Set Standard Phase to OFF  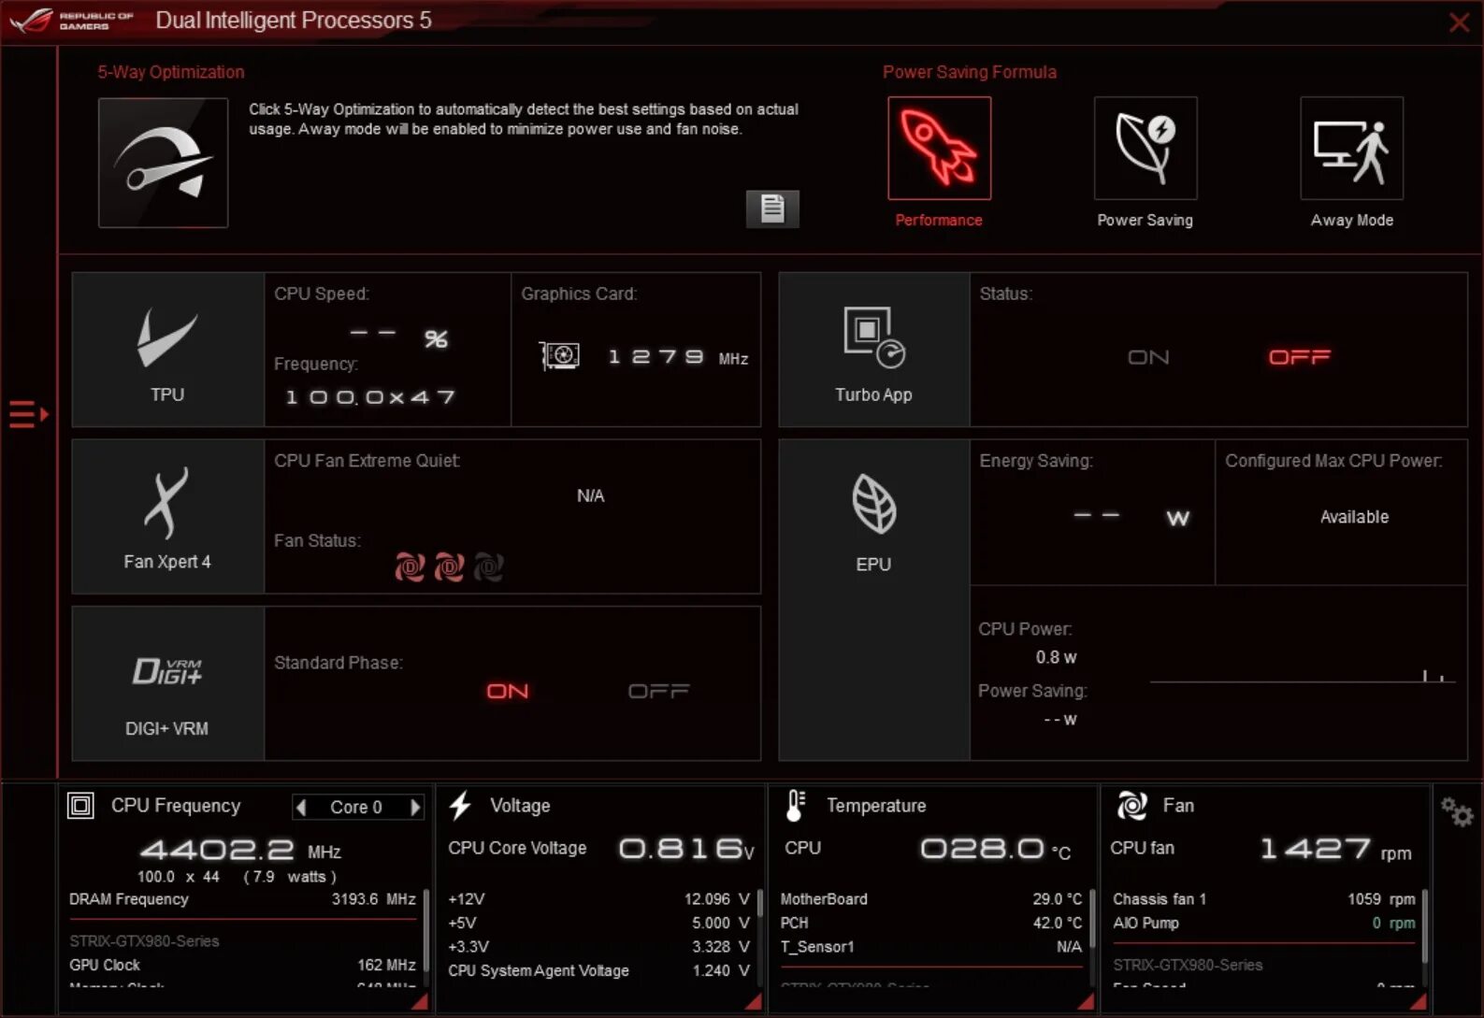click(658, 691)
